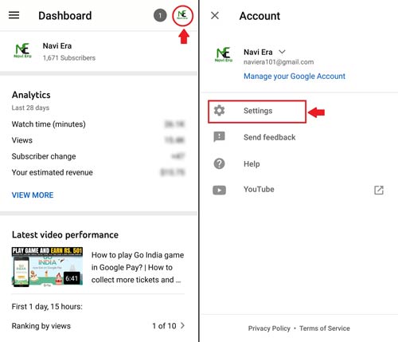This screenshot has width=398, height=342.
Task: Open the hamburger navigation menu
Action: click(14, 15)
